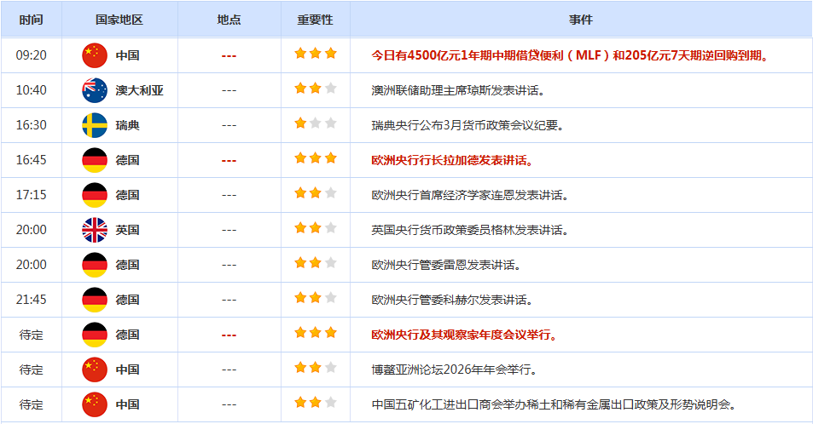Viewport: 813px width, 424px height.
Task: Click the star rating for the 博鳌亚洲论坛 event
Action: coord(316,368)
